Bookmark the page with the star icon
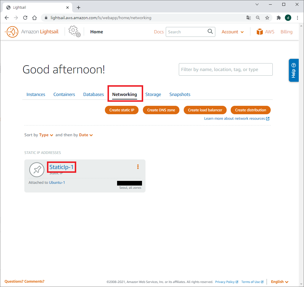The height and width of the screenshot is (287, 304). pos(267,18)
